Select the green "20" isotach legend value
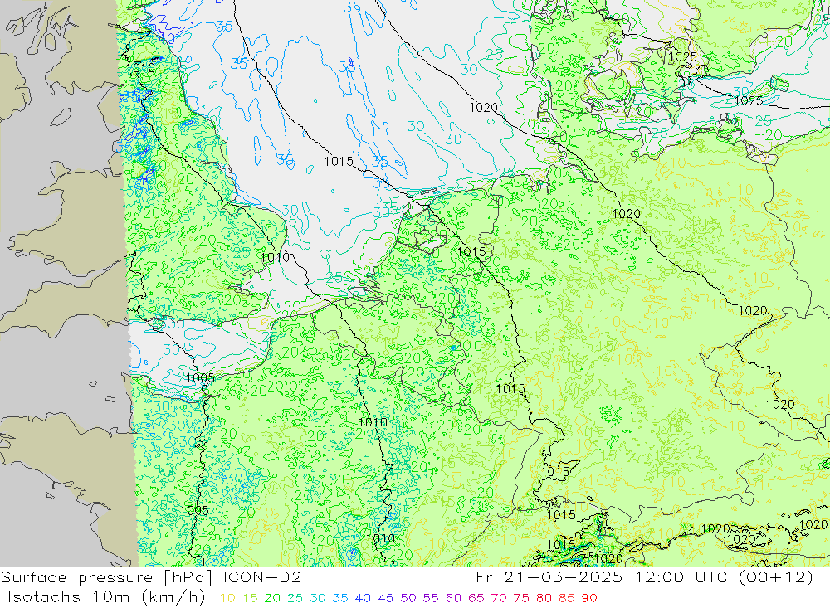The height and width of the screenshot is (608, 830). click(272, 598)
